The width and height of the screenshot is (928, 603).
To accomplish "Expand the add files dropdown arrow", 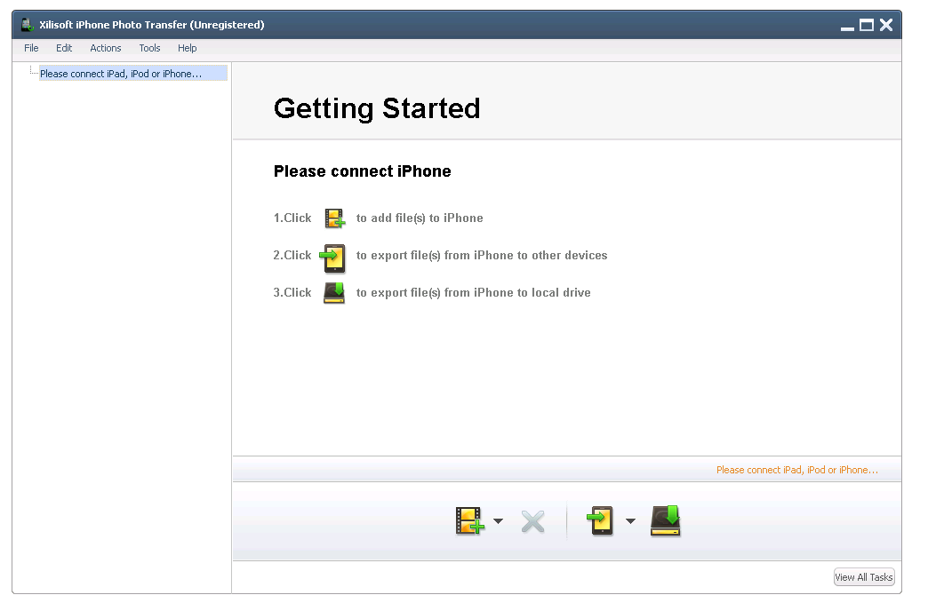I will coord(498,521).
